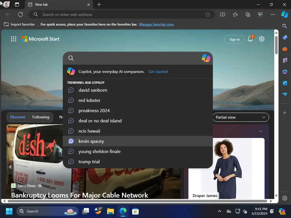Open File Explorer from taskbar
The image size is (291, 218).
[111, 211]
